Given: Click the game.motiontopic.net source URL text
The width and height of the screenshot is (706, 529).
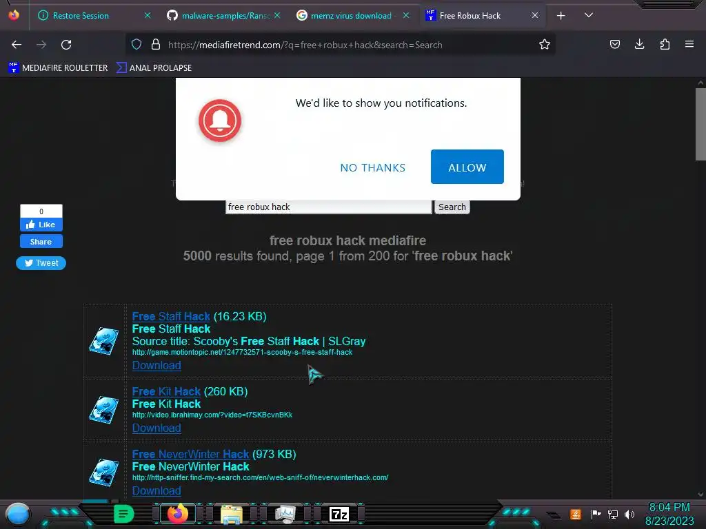Looking at the screenshot, I should coord(242,352).
